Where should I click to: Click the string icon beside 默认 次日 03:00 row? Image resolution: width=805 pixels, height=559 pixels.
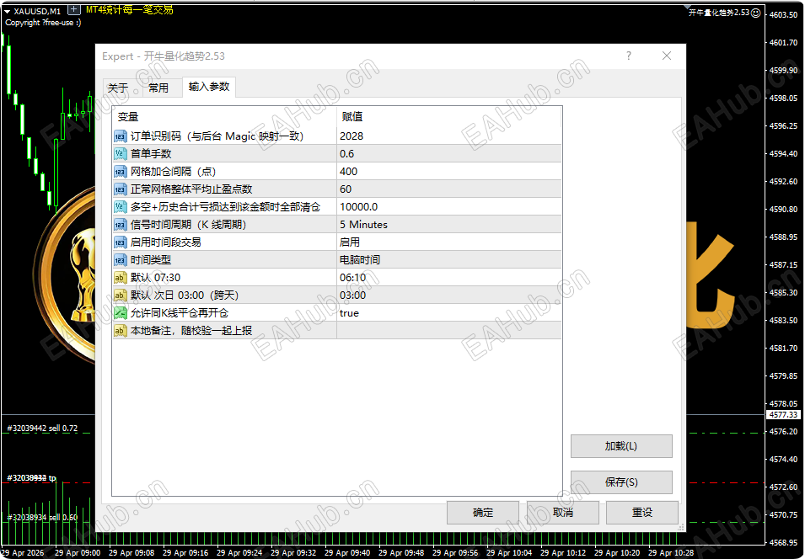click(121, 295)
